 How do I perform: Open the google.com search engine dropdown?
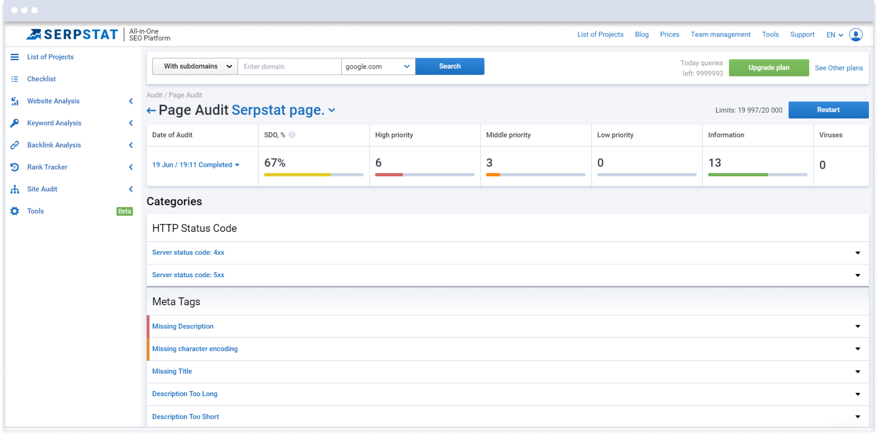click(x=378, y=66)
